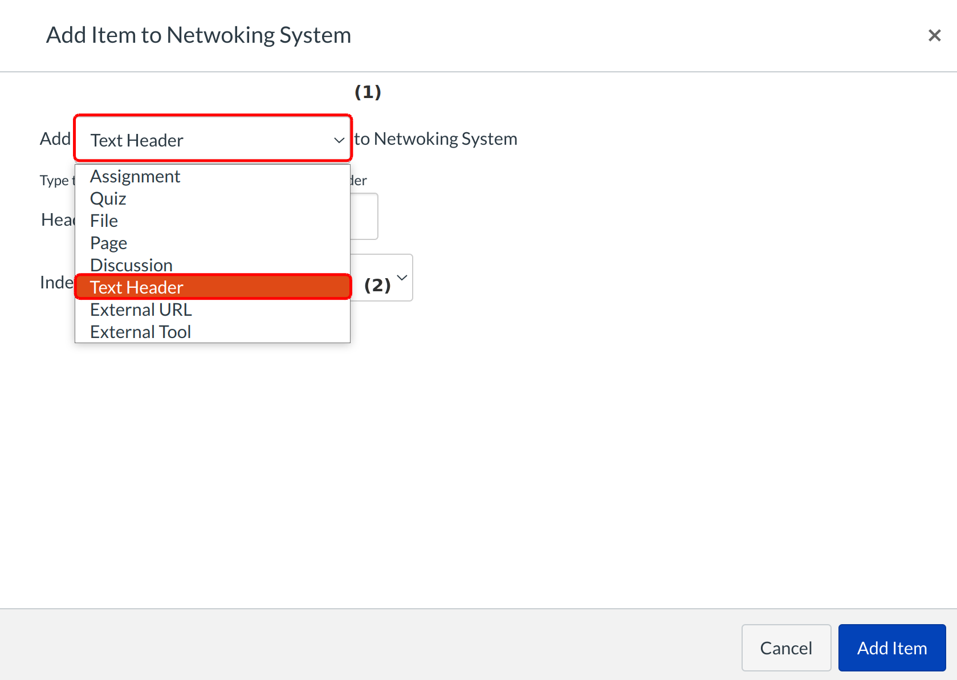Select Page as the item type

click(109, 243)
